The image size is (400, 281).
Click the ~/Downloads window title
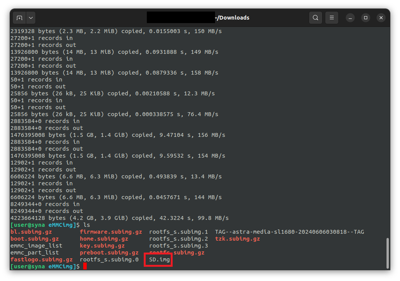point(234,18)
